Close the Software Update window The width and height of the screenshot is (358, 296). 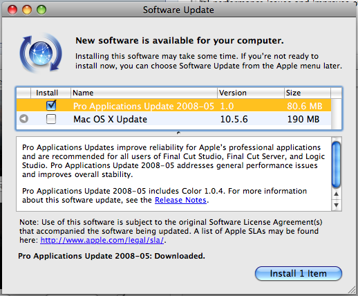pyautogui.click(x=12, y=10)
